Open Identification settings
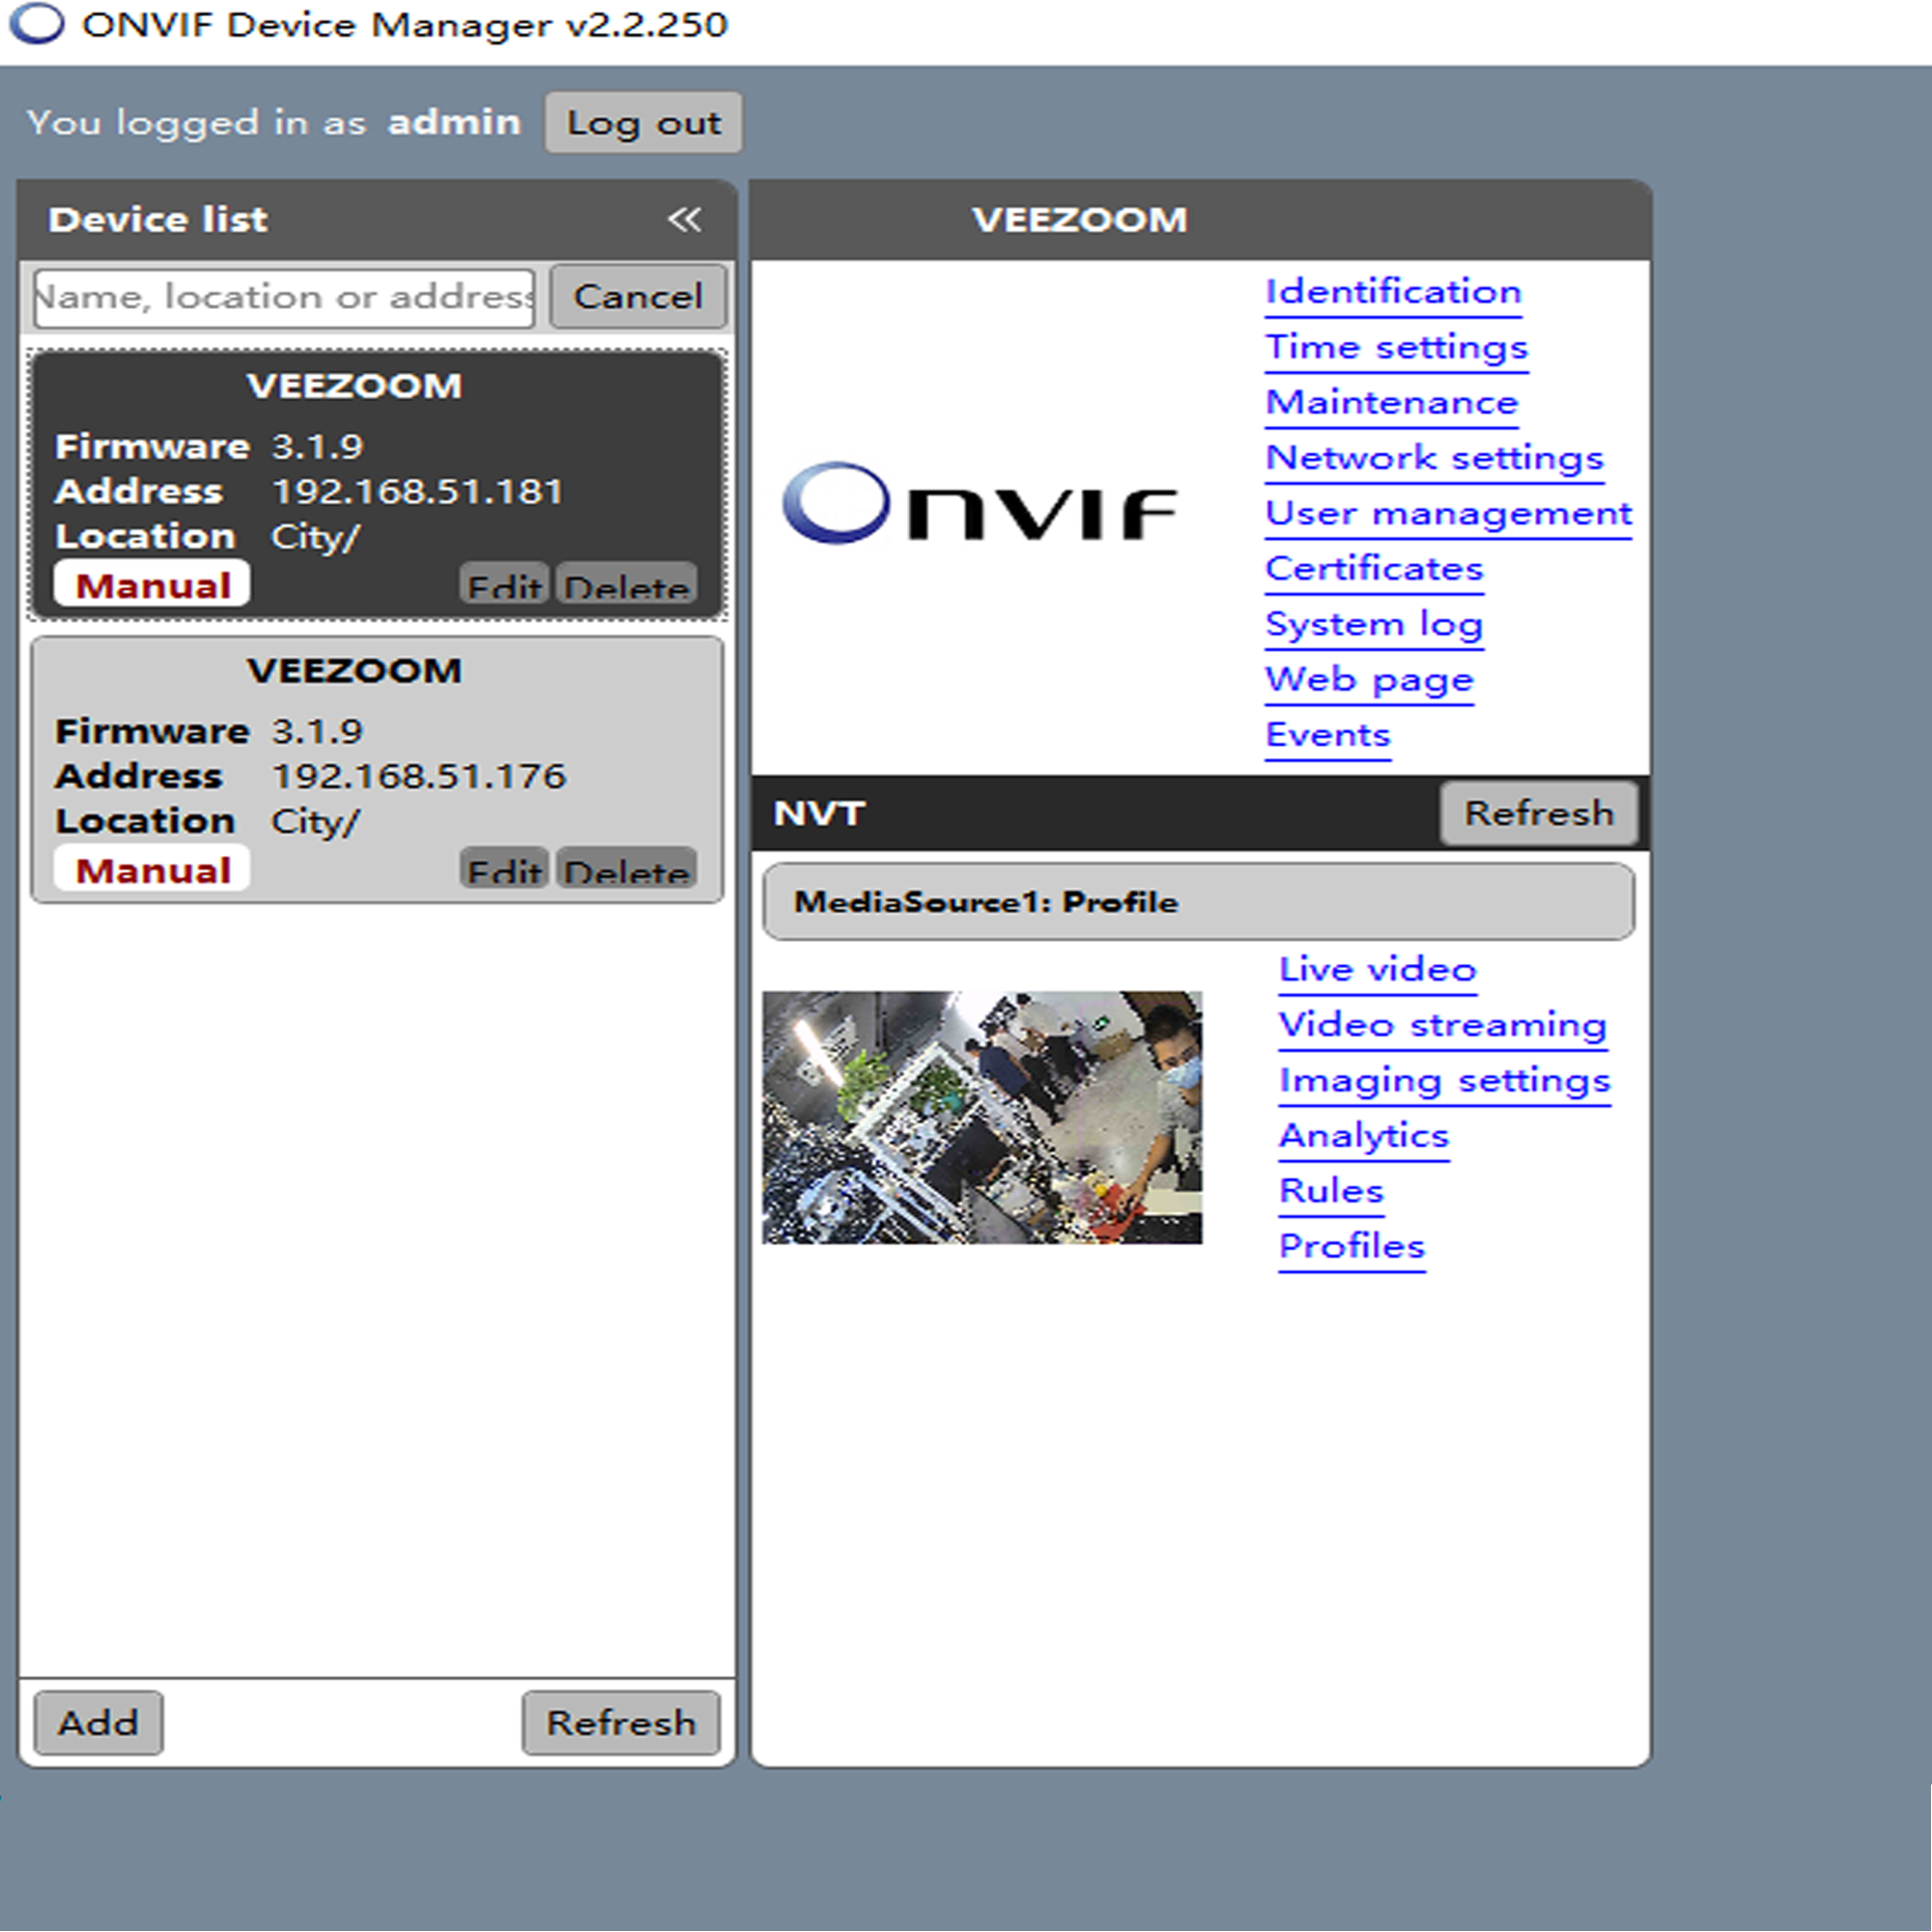Screen dimensions: 1932x1932 [1393, 292]
